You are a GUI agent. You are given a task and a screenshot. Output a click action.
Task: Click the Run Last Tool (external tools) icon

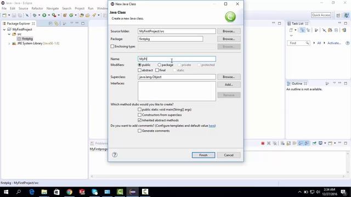pyautogui.click(x=54, y=15)
